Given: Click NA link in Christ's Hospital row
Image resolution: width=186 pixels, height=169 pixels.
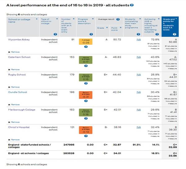Looking at the screenshot, I should 139,127.
